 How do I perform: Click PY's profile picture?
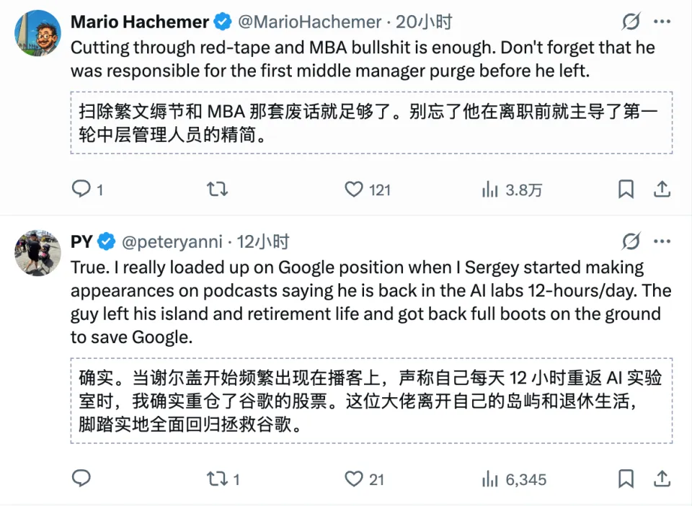pos(37,253)
